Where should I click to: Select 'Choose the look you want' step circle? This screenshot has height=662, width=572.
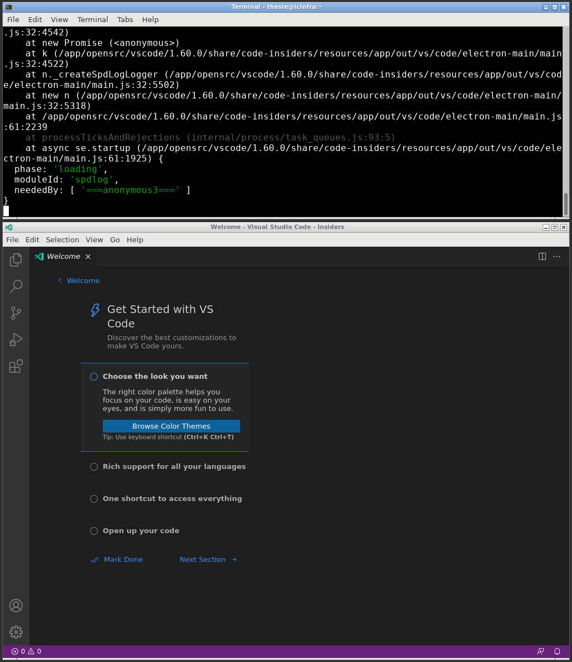coord(94,377)
